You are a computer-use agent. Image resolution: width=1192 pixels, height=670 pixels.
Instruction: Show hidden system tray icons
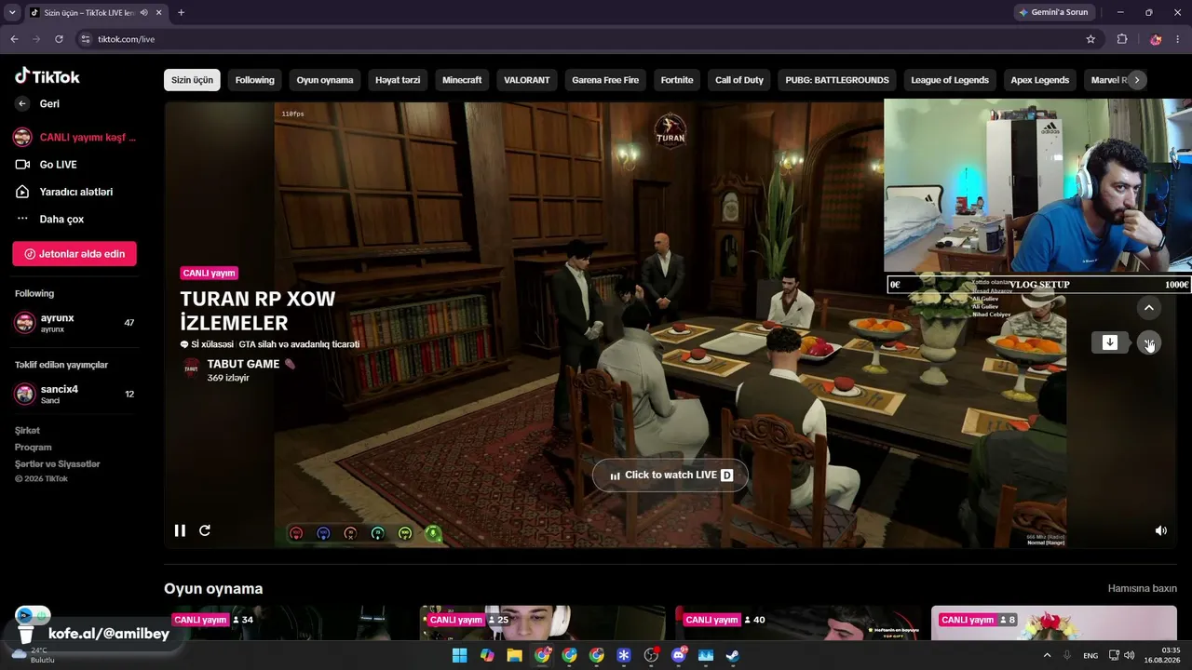pos(1047,655)
